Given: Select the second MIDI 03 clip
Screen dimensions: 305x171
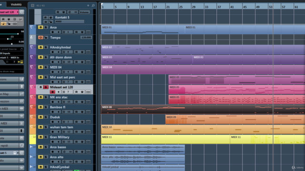Looking at the screenshot, I should 249,59.
